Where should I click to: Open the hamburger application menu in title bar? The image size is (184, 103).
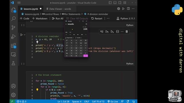point(19,3)
